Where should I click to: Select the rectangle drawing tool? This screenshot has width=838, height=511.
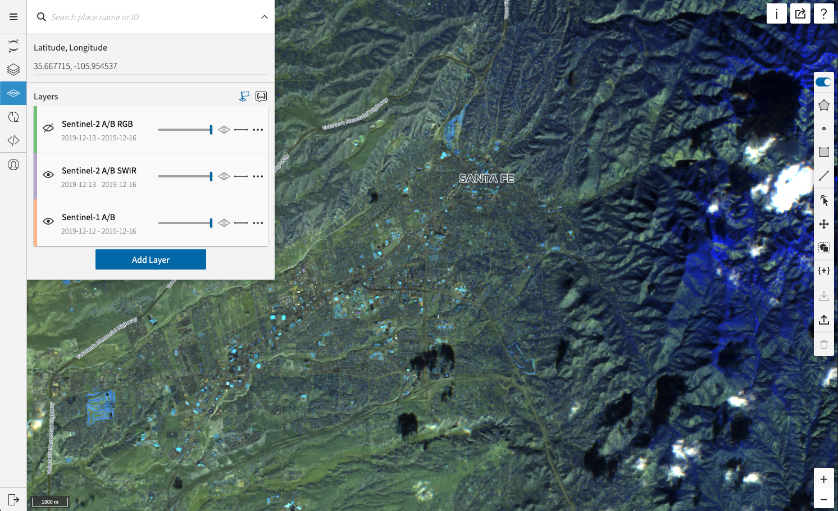click(x=824, y=152)
